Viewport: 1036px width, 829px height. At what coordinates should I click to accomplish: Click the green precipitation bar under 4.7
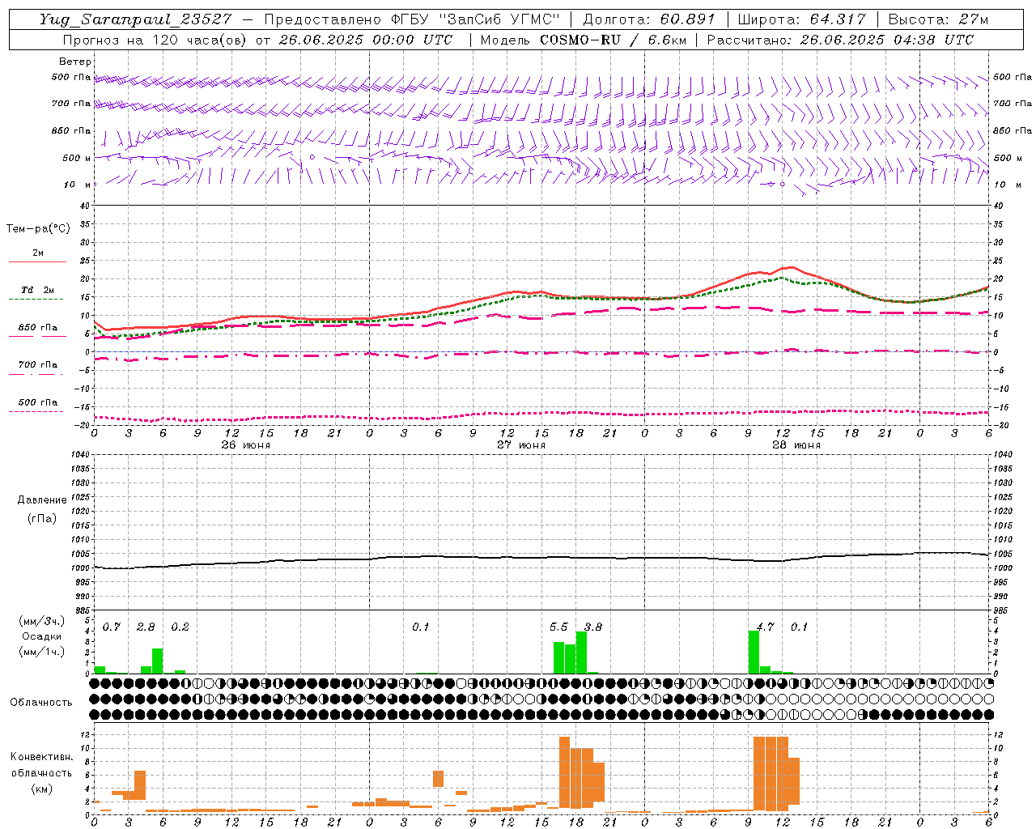754,653
